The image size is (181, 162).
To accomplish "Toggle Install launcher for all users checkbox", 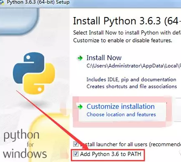I will coord(76,144).
